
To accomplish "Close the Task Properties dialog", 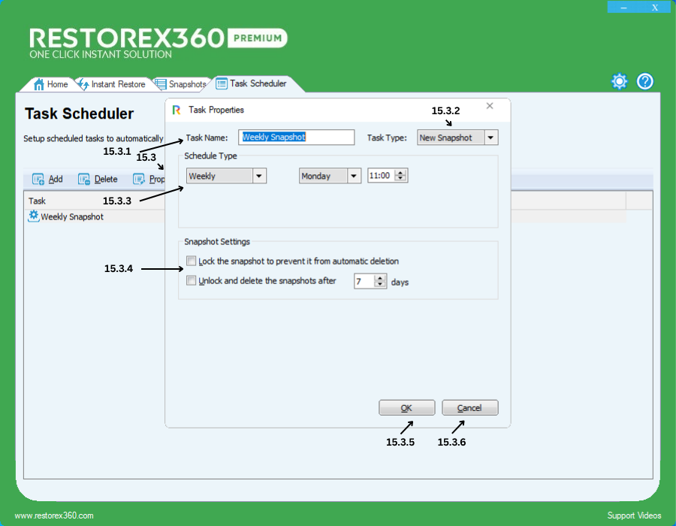I will [490, 107].
